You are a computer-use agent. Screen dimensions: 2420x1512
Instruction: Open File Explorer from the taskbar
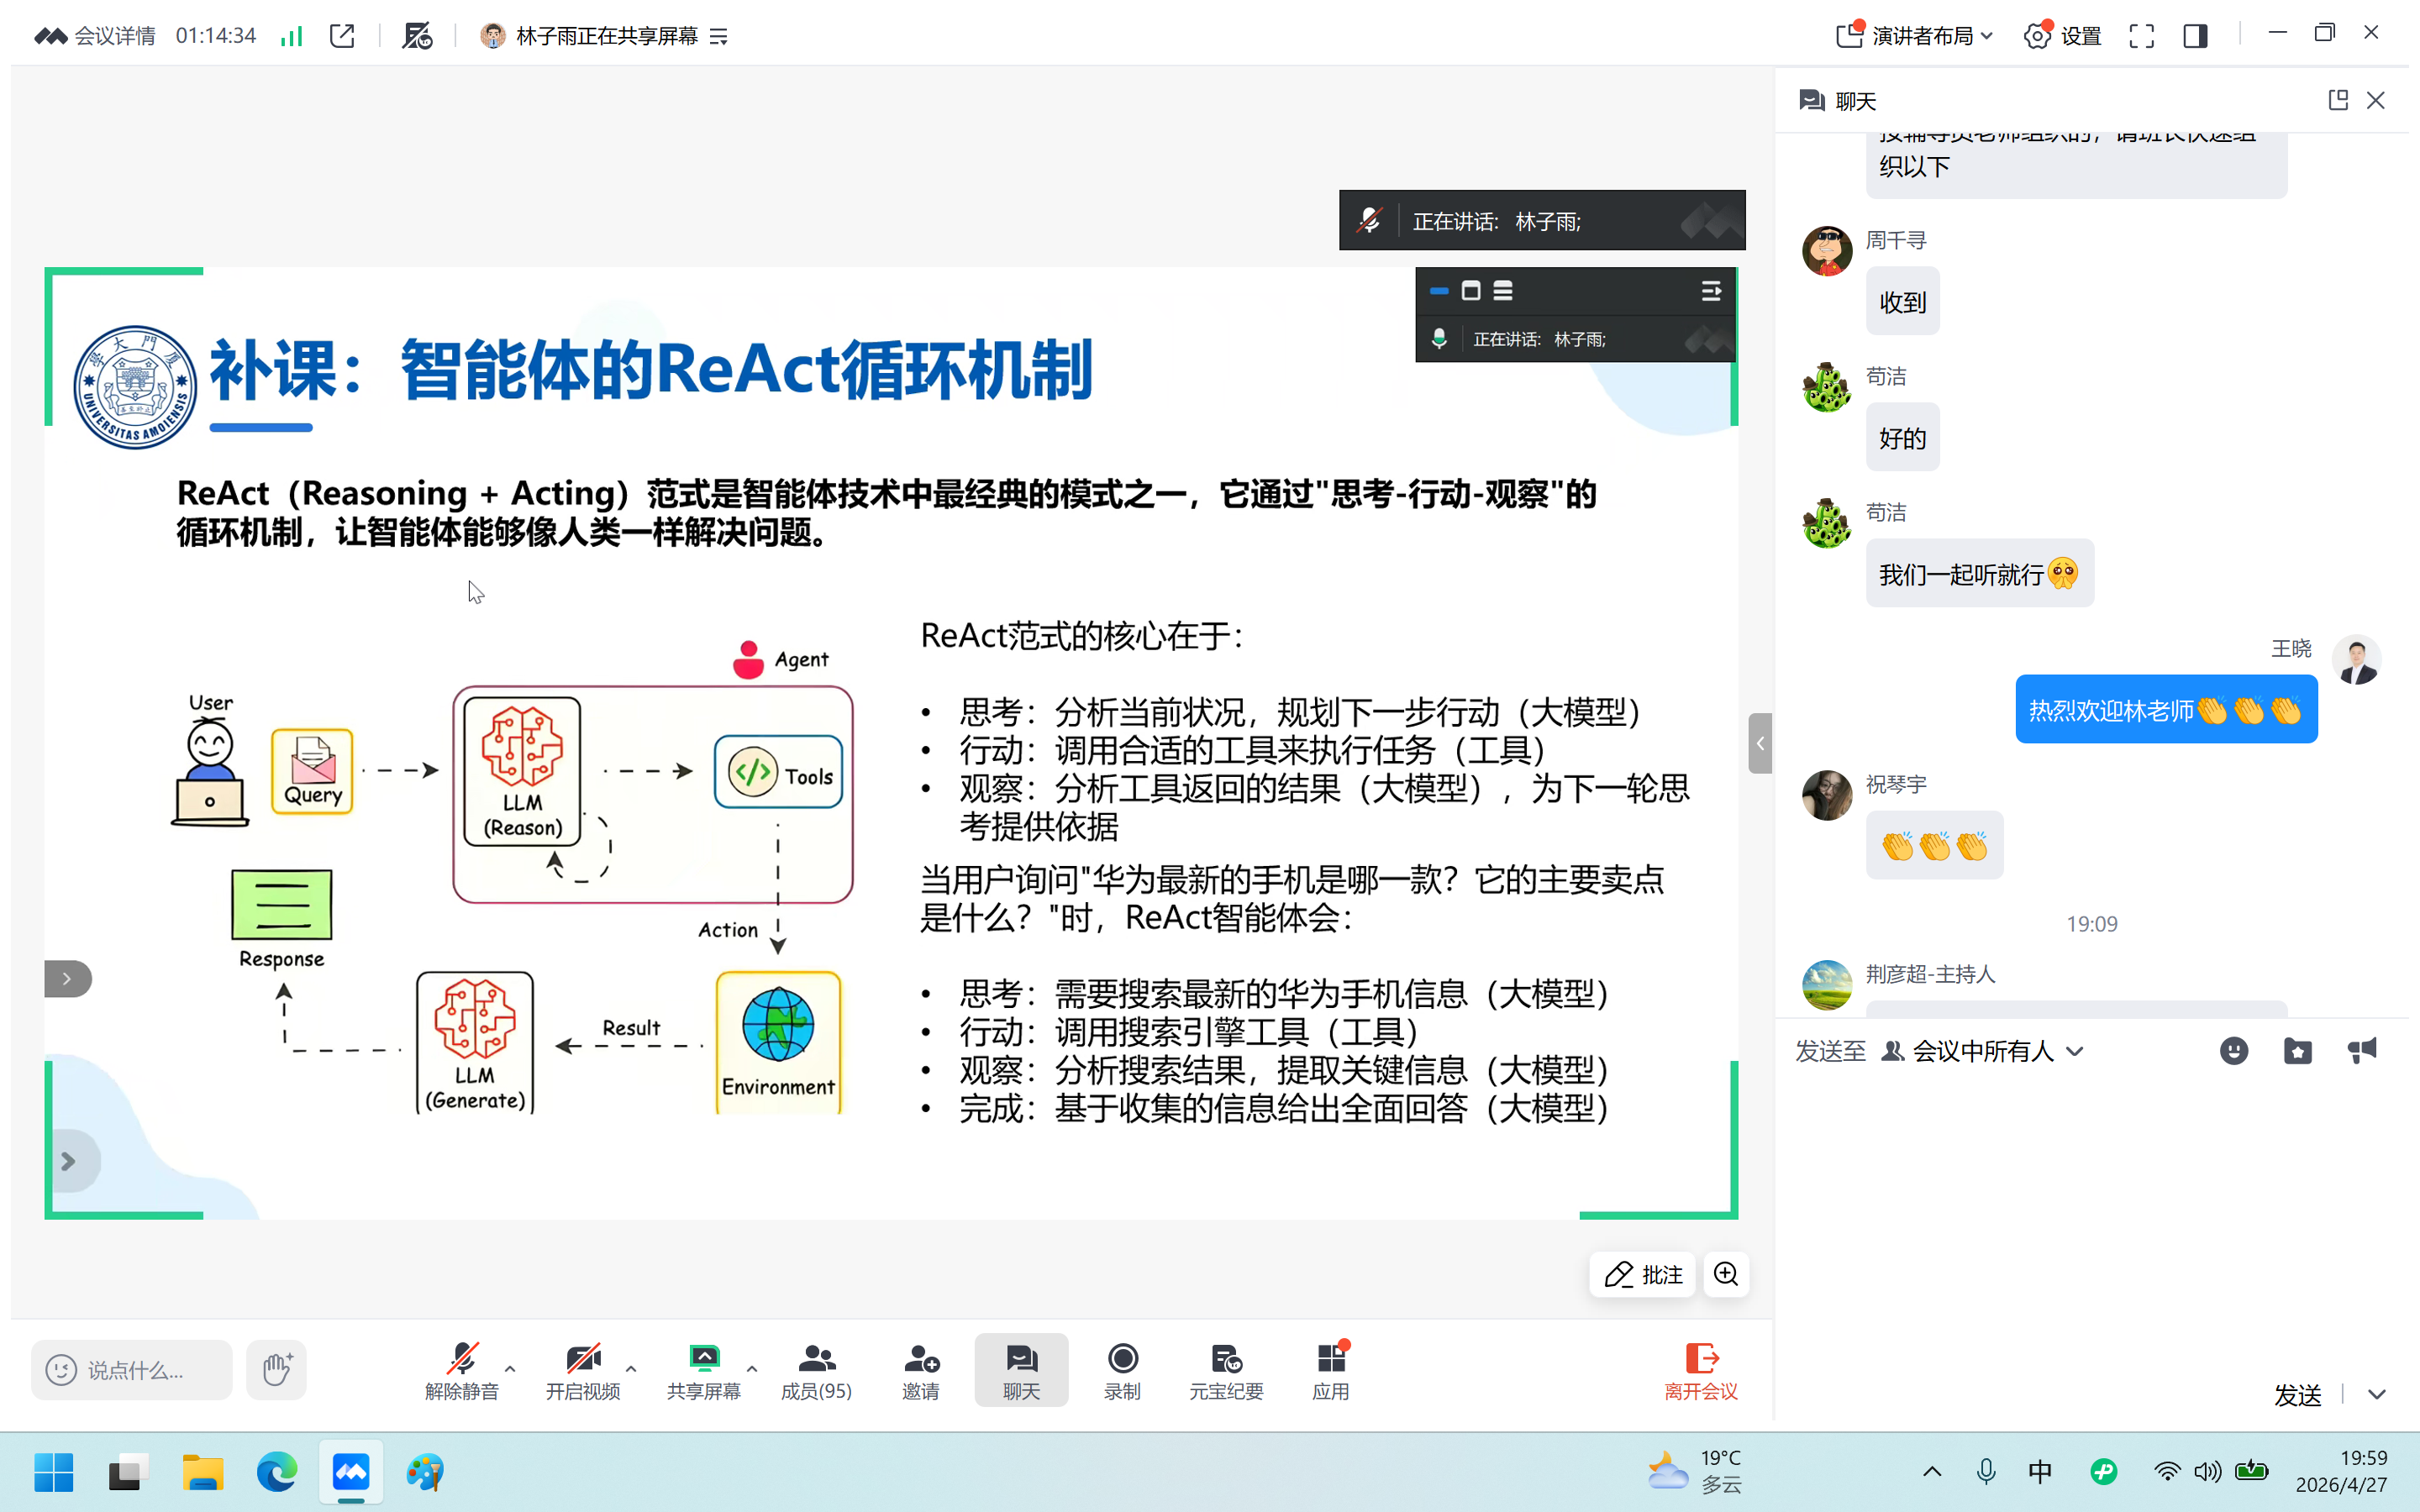(x=203, y=1472)
